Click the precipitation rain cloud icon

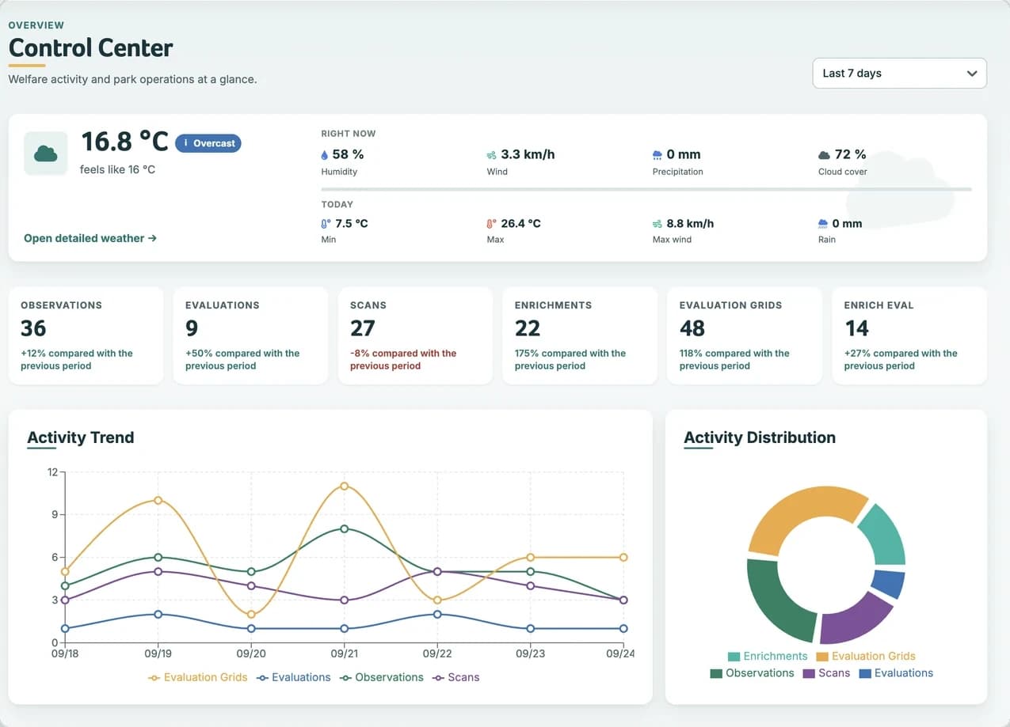pyautogui.click(x=657, y=155)
